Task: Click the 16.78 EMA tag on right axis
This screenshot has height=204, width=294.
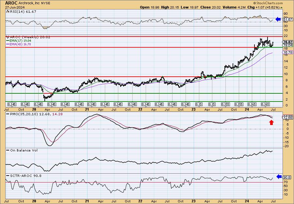Action: [x=288, y=53]
